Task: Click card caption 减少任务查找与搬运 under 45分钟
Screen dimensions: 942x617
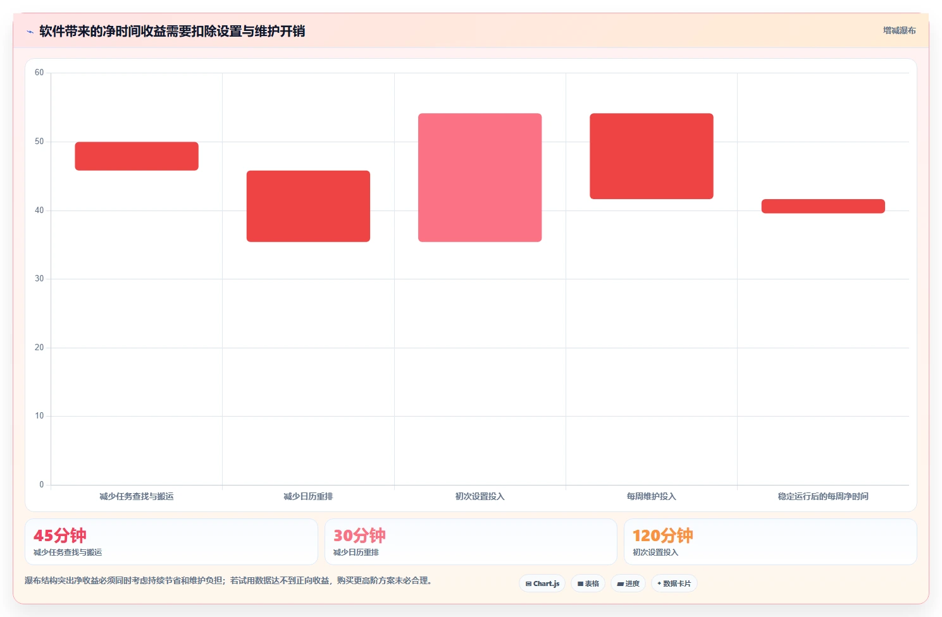Action: coord(68,553)
